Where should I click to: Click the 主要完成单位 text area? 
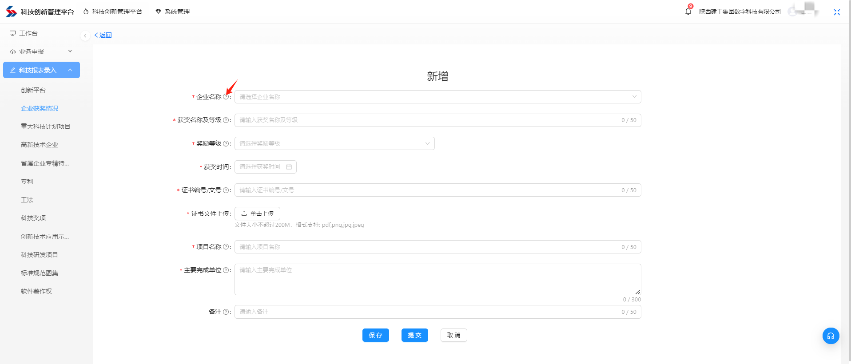[x=437, y=279]
